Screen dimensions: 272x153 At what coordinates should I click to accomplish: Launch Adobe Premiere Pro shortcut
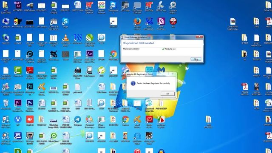coord(18,105)
